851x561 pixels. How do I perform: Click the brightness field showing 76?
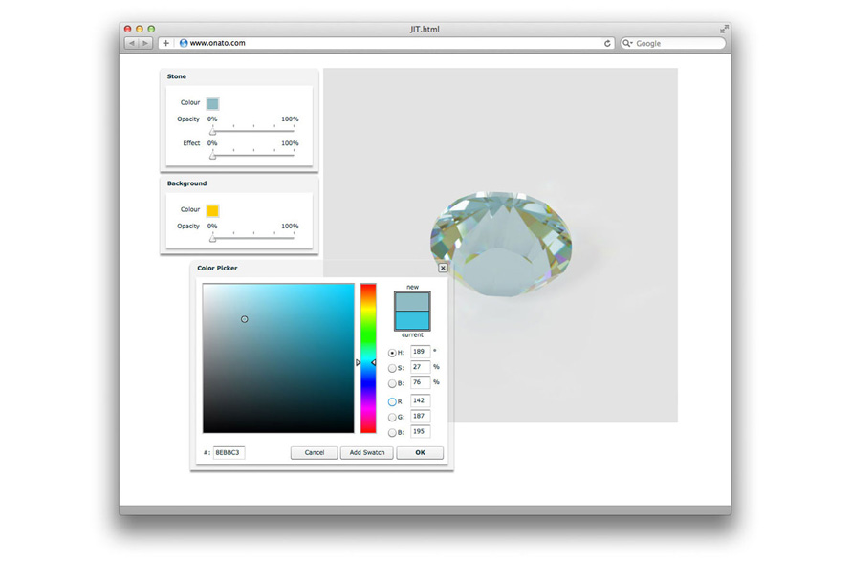pos(420,382)
